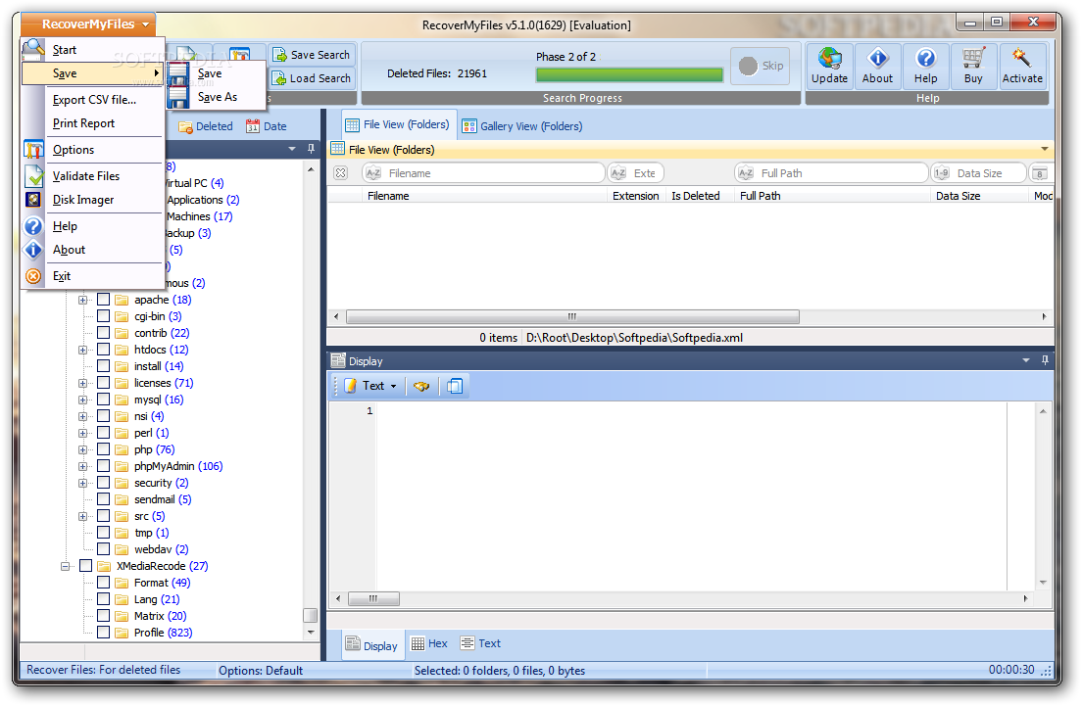Check the Profile folder checkbox

pos(104,633)
